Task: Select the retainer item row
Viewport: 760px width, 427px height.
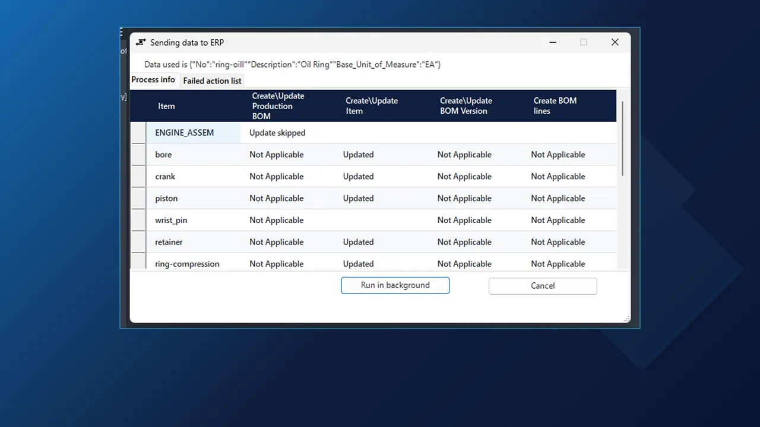Action: click(x=381, y=242)
